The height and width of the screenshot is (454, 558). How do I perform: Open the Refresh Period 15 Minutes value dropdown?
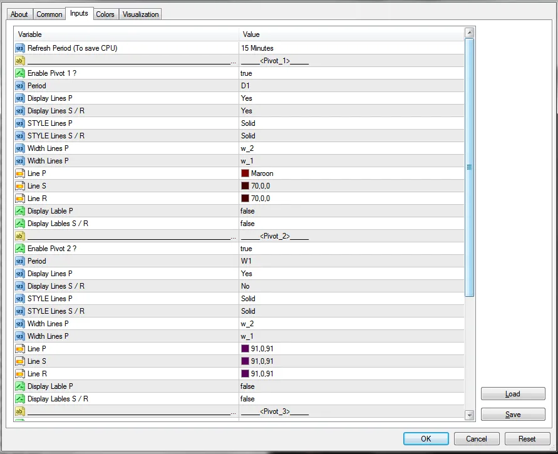point(257,48)
